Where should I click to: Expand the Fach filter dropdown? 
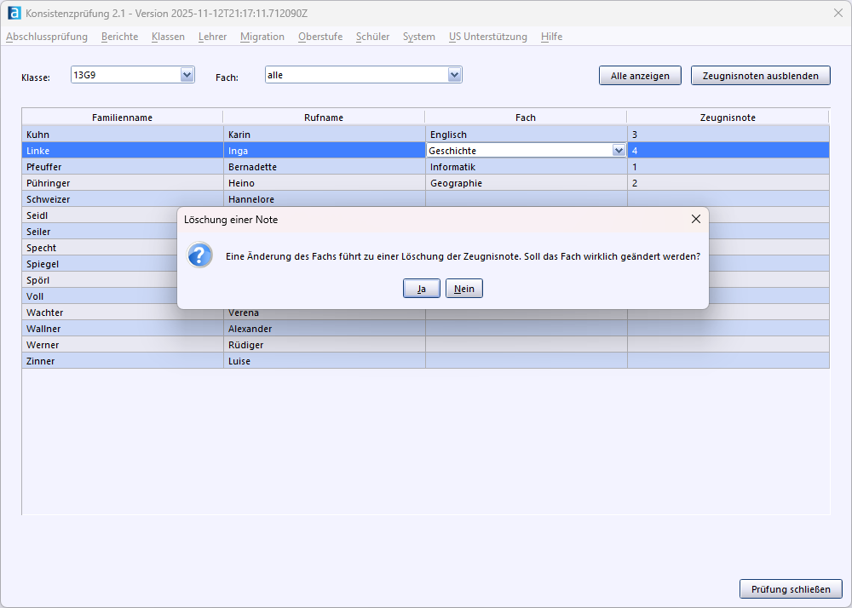point(455,75)
